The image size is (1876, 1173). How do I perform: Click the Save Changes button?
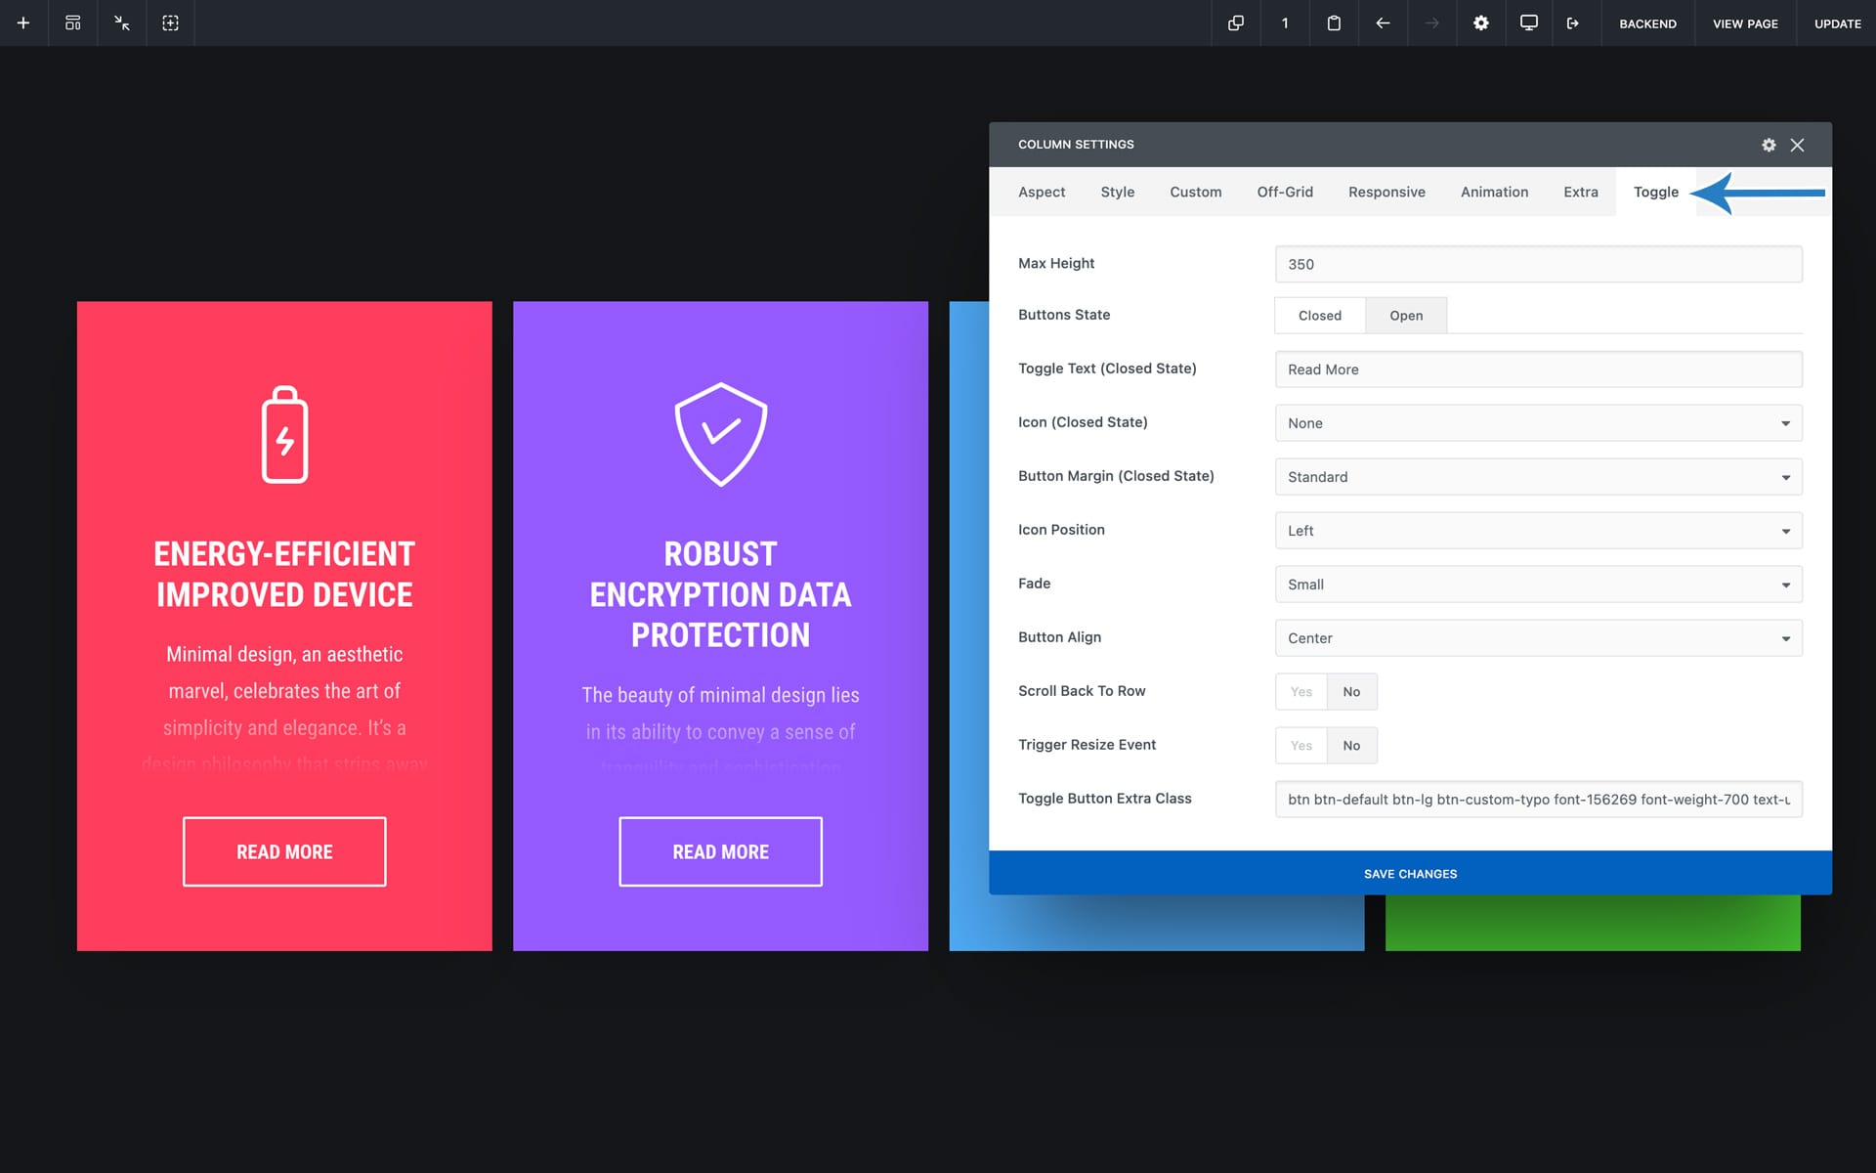pyautogui.click(x=1410, y=874)
